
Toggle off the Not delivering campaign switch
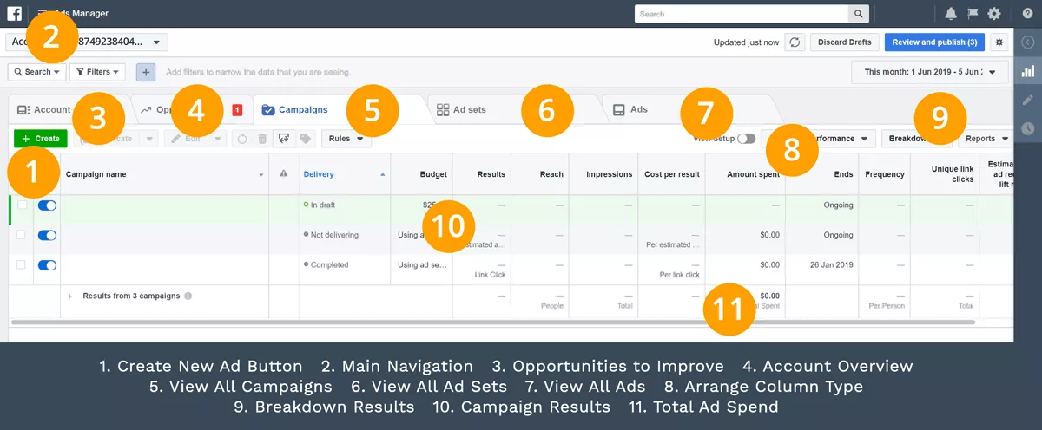tap(47, 235)
